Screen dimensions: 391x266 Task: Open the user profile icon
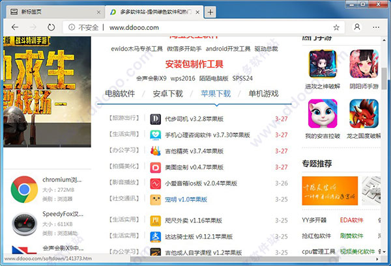[357, 27]
